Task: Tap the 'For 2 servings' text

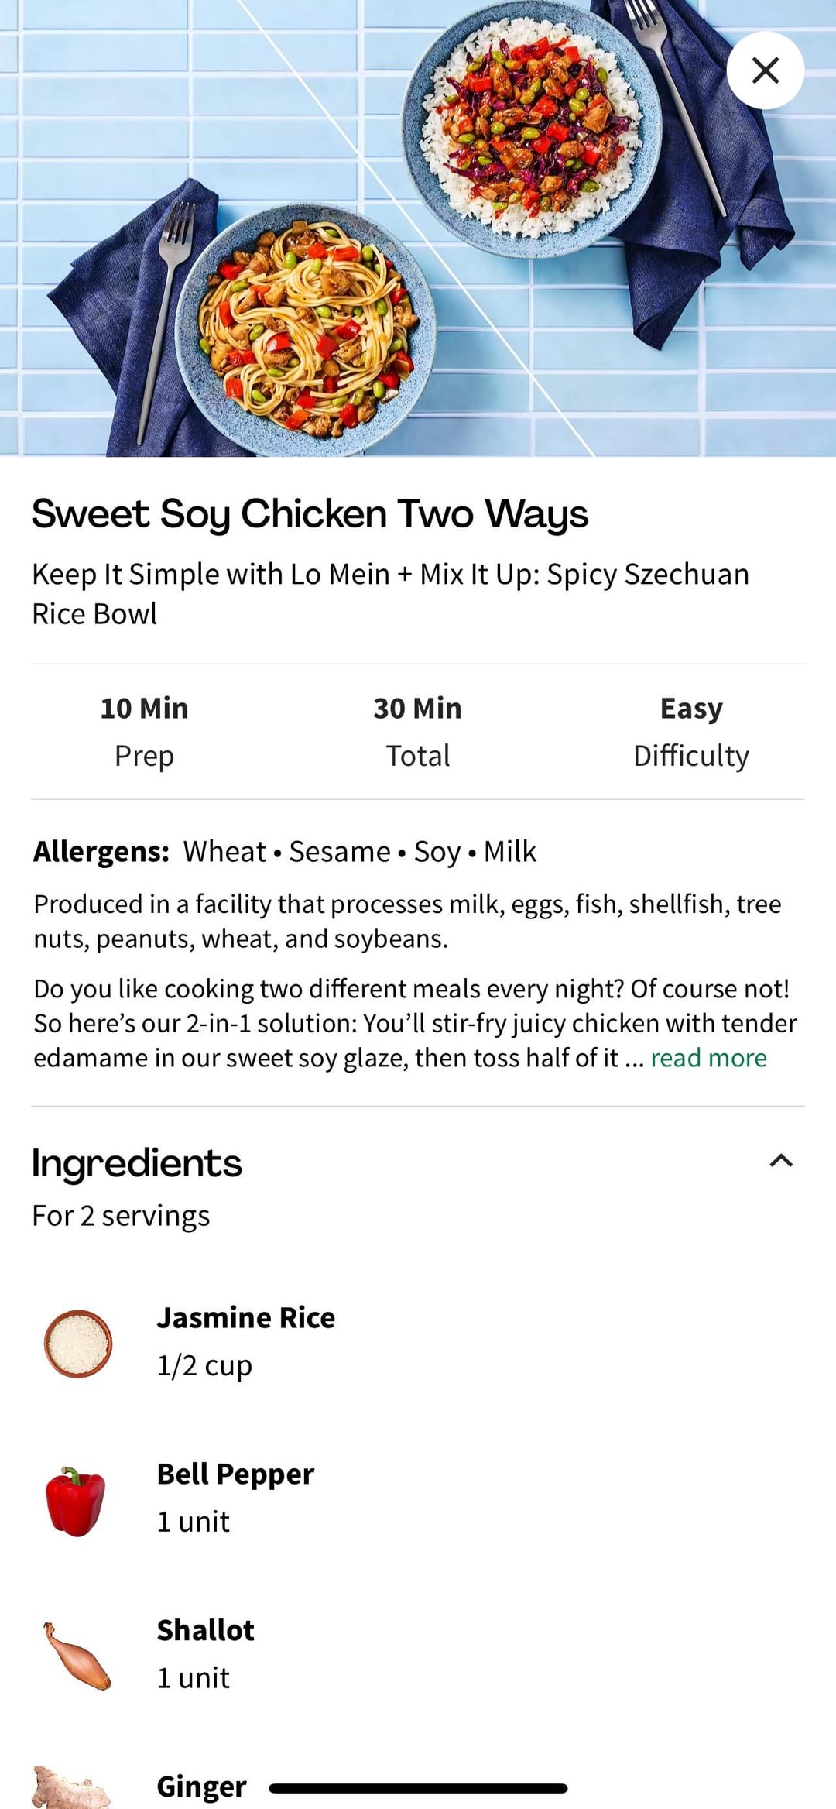Action: [x=121, y=1216]
